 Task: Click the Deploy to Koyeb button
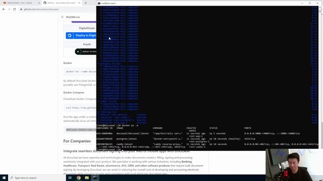86,52
